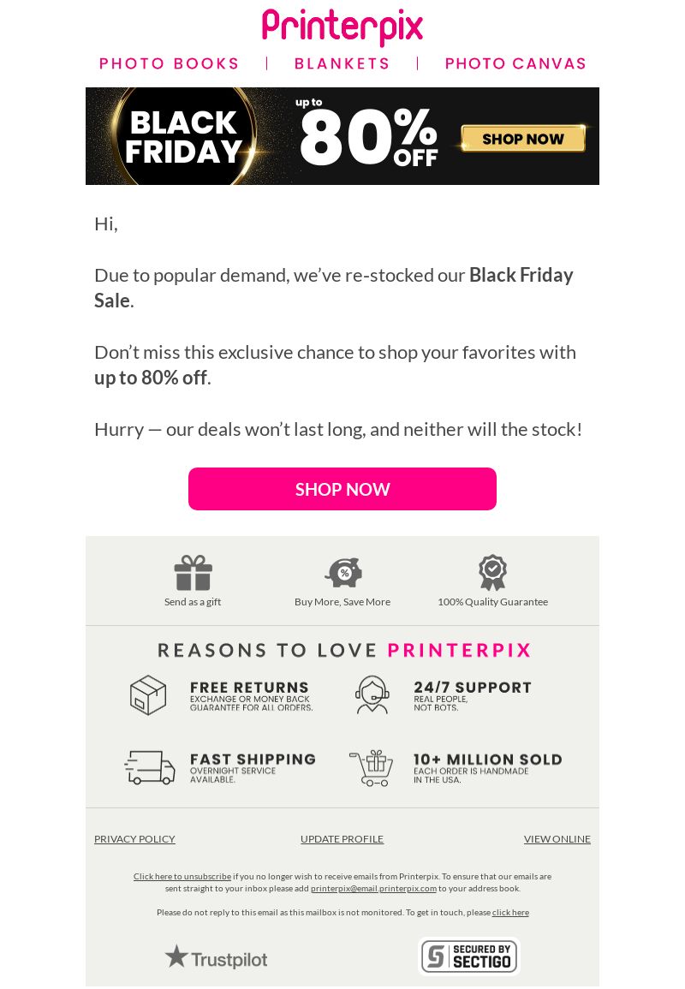Open the Trustpilot star logo
Screen dimensions: 685x989
click(x=217, y=957)
